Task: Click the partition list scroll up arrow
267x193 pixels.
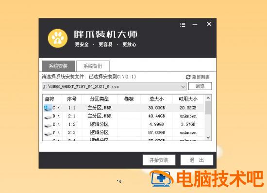Action: (x=208, y=98)
